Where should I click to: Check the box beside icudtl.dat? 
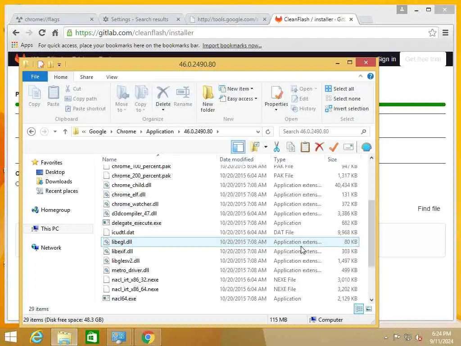[106, 232]
